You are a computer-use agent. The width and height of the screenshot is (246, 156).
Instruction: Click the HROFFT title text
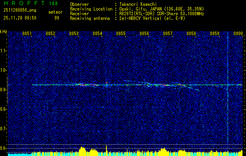coord(24,3)
